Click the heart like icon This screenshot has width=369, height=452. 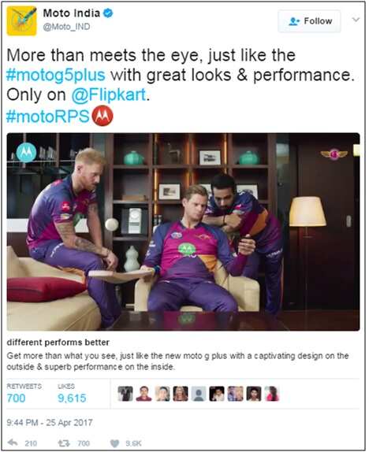tap(114, 443)
